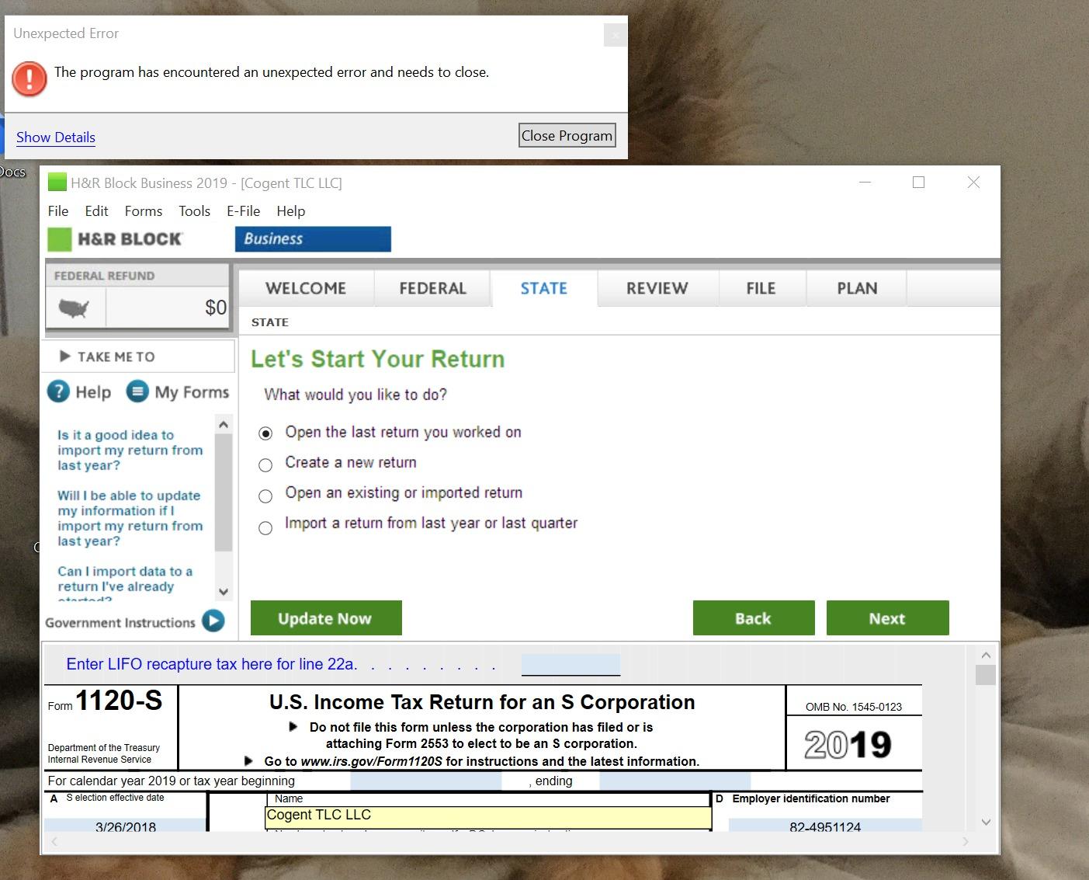This screenshot has height=880, width=1089.
Task: Open the Tools menu
Action: tap(194, 211)
